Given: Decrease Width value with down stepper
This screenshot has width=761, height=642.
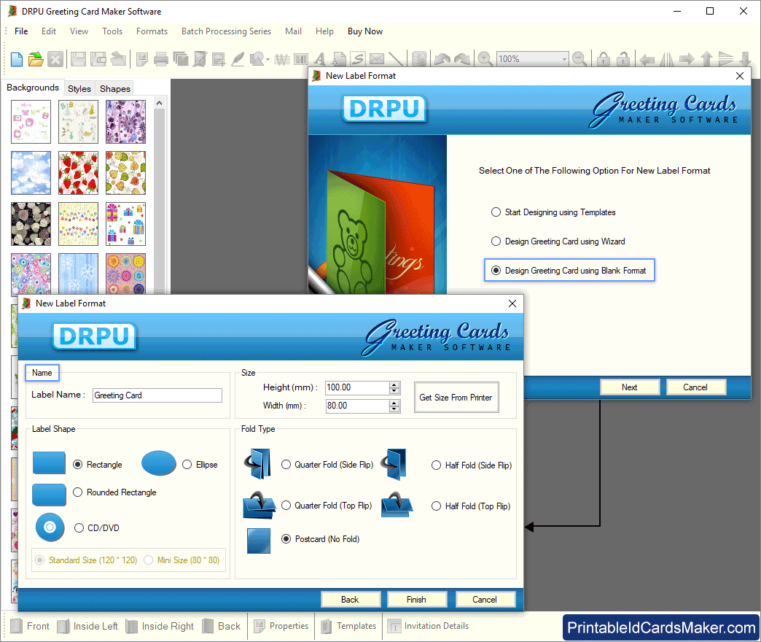Looking at the screenshot, I should point(394,409).
